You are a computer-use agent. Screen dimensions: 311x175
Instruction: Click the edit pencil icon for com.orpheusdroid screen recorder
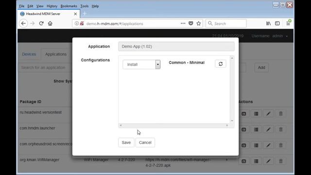(268, 145)
